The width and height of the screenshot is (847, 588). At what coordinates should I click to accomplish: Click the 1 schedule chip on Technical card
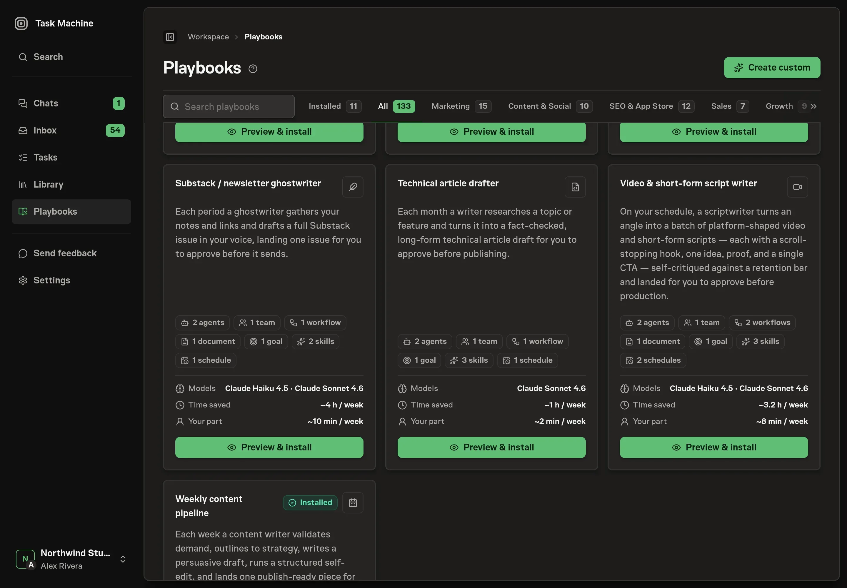click(x=527, y=360)
